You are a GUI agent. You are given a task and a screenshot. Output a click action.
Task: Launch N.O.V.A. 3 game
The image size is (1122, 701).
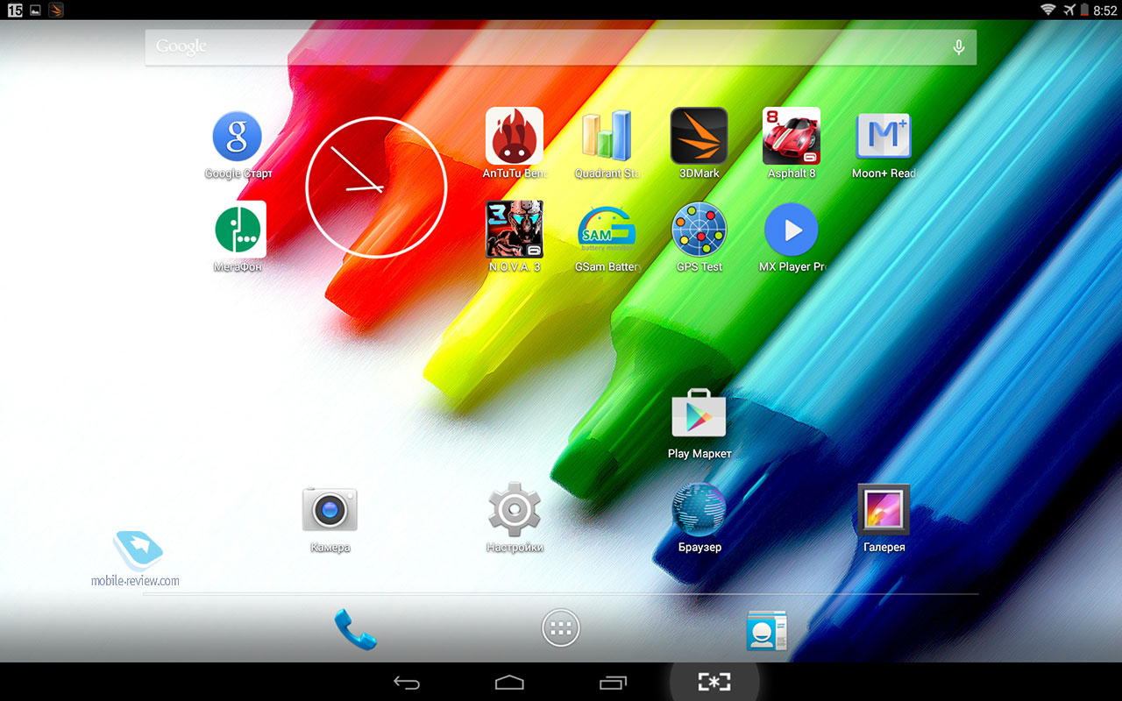(x=514, y=230)
